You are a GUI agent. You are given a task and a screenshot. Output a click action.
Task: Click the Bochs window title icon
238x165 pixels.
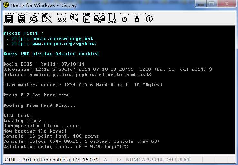click(6, 5)
